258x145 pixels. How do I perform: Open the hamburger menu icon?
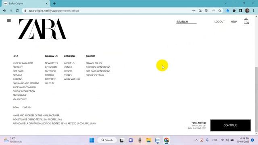pos(9,21)
